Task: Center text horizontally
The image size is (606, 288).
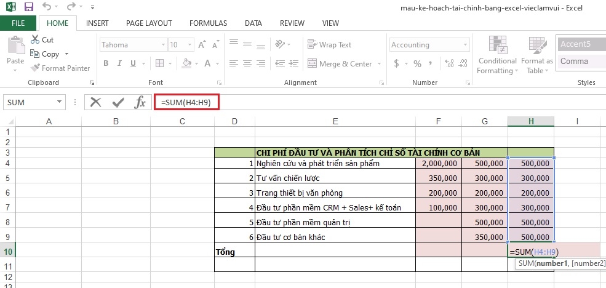Action: 247,63
